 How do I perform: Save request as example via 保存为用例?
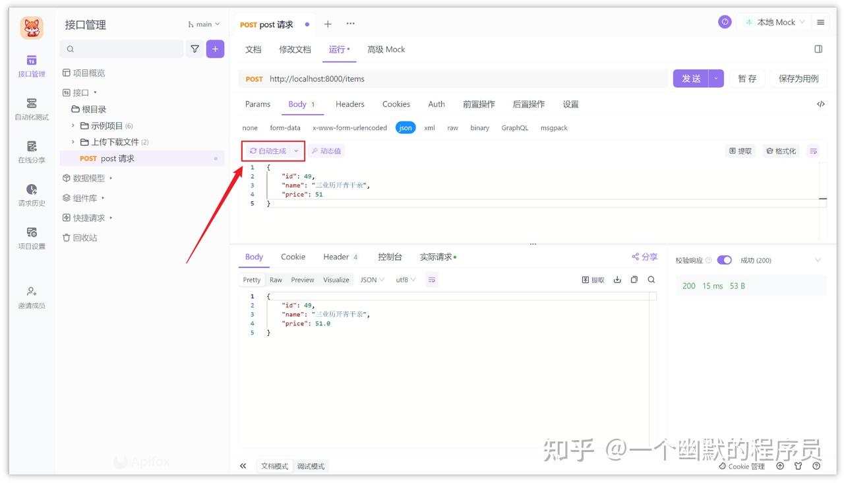[798, 78]
